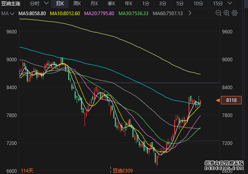Click the 豆油2309 contract marker
Viewport: 248px width, 174px height.
point(123,170)
